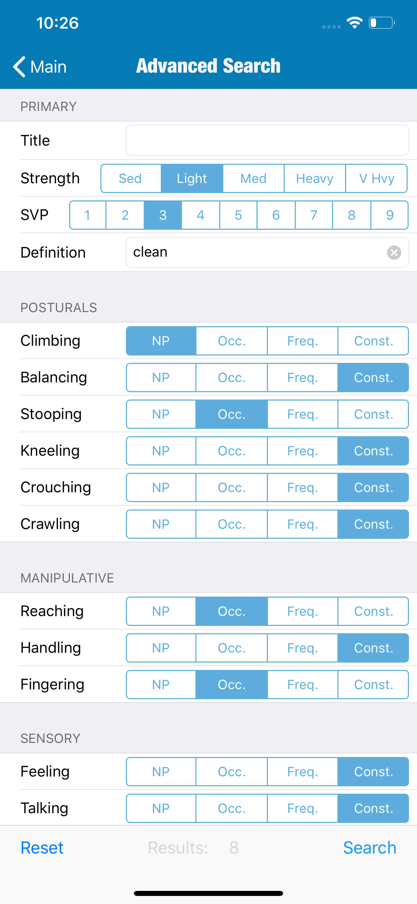Focus the Title input field
417x904 pixels.
(267, 140)
